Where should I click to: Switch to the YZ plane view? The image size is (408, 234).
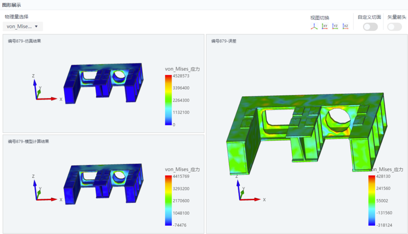pos(335,26)
